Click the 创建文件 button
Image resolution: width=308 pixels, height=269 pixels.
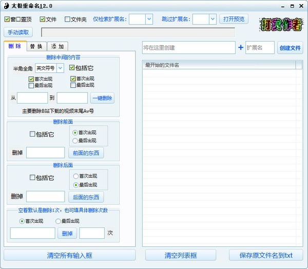tap(290, 48)
